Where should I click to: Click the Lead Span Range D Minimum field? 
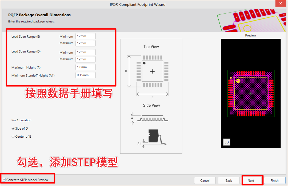(x=85, y=52)
